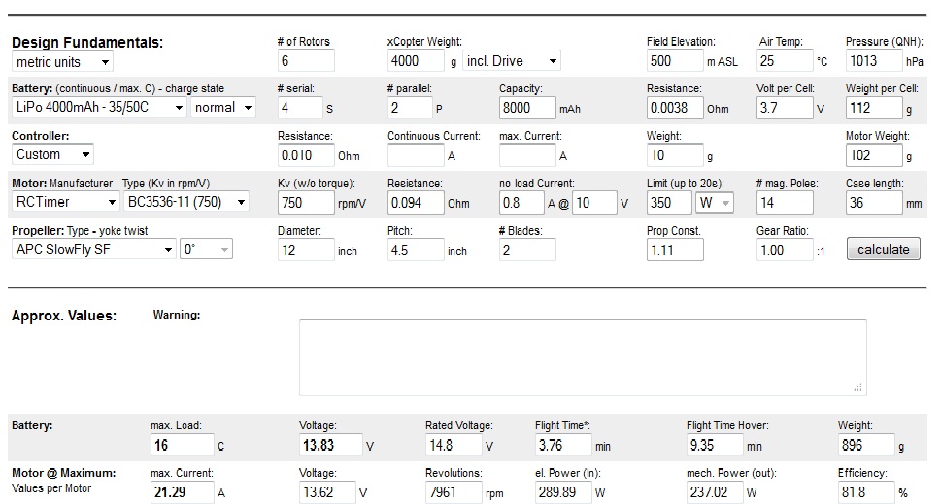Expand the battery charge state "normal" dropdown

pyautogui.click(x=223, y=107)
